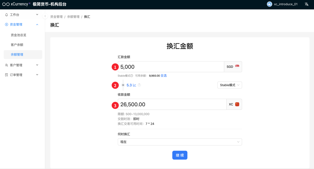Click the 限额: 500~13,000,000 text

[x=134, y=114]
